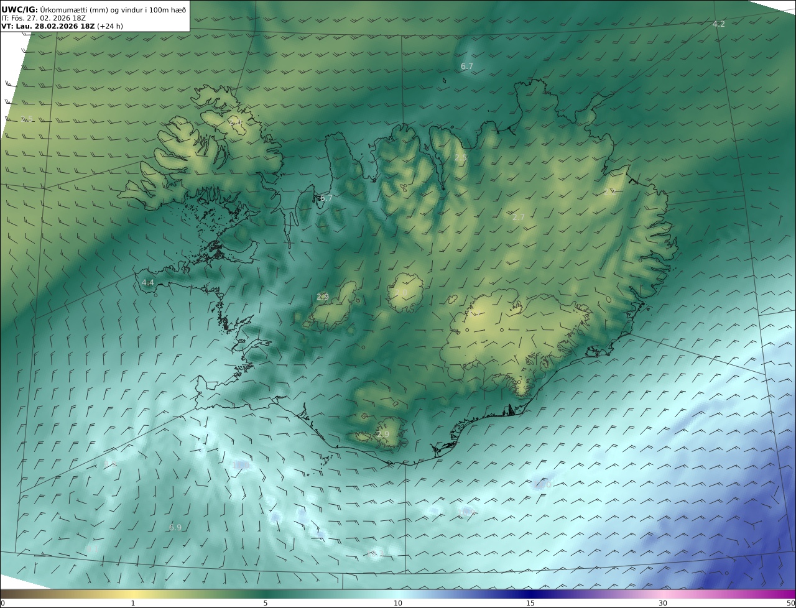Click the 2.7 value in northeast highlands
796x608 pixels.
pos(518,217)
